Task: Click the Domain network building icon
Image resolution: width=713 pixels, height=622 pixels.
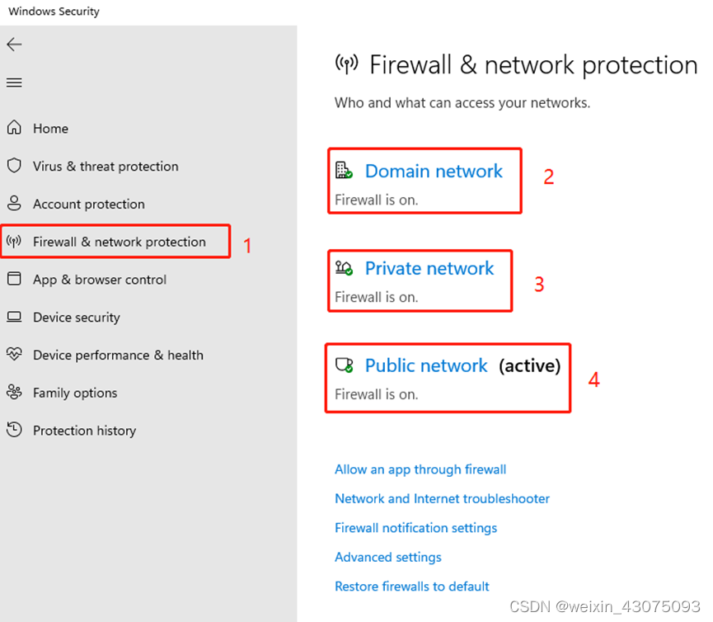Action: pyautogui.click(x=344, y=171)
